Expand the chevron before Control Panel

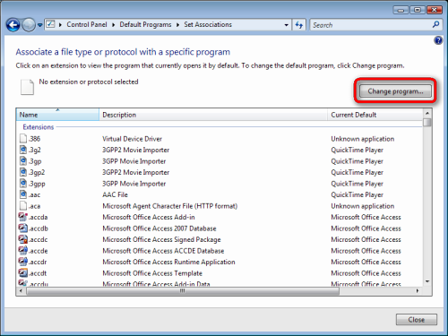tap(60, 25)
